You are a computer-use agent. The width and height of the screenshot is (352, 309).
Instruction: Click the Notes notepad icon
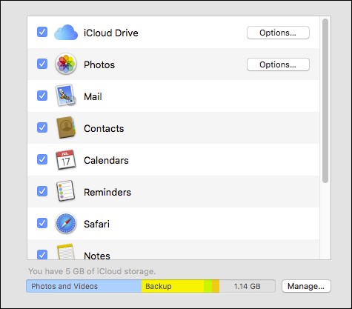tap(66, 252)
